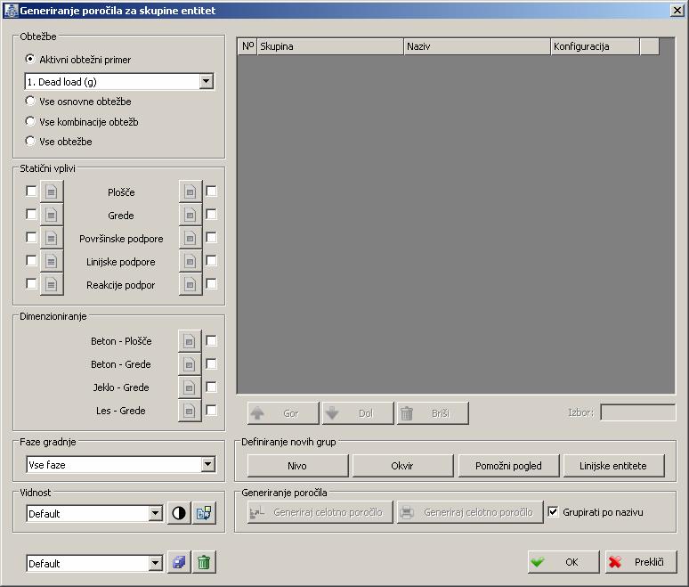
Task: Select Vse kombinacije obtežb option
Action: [30, 121]
